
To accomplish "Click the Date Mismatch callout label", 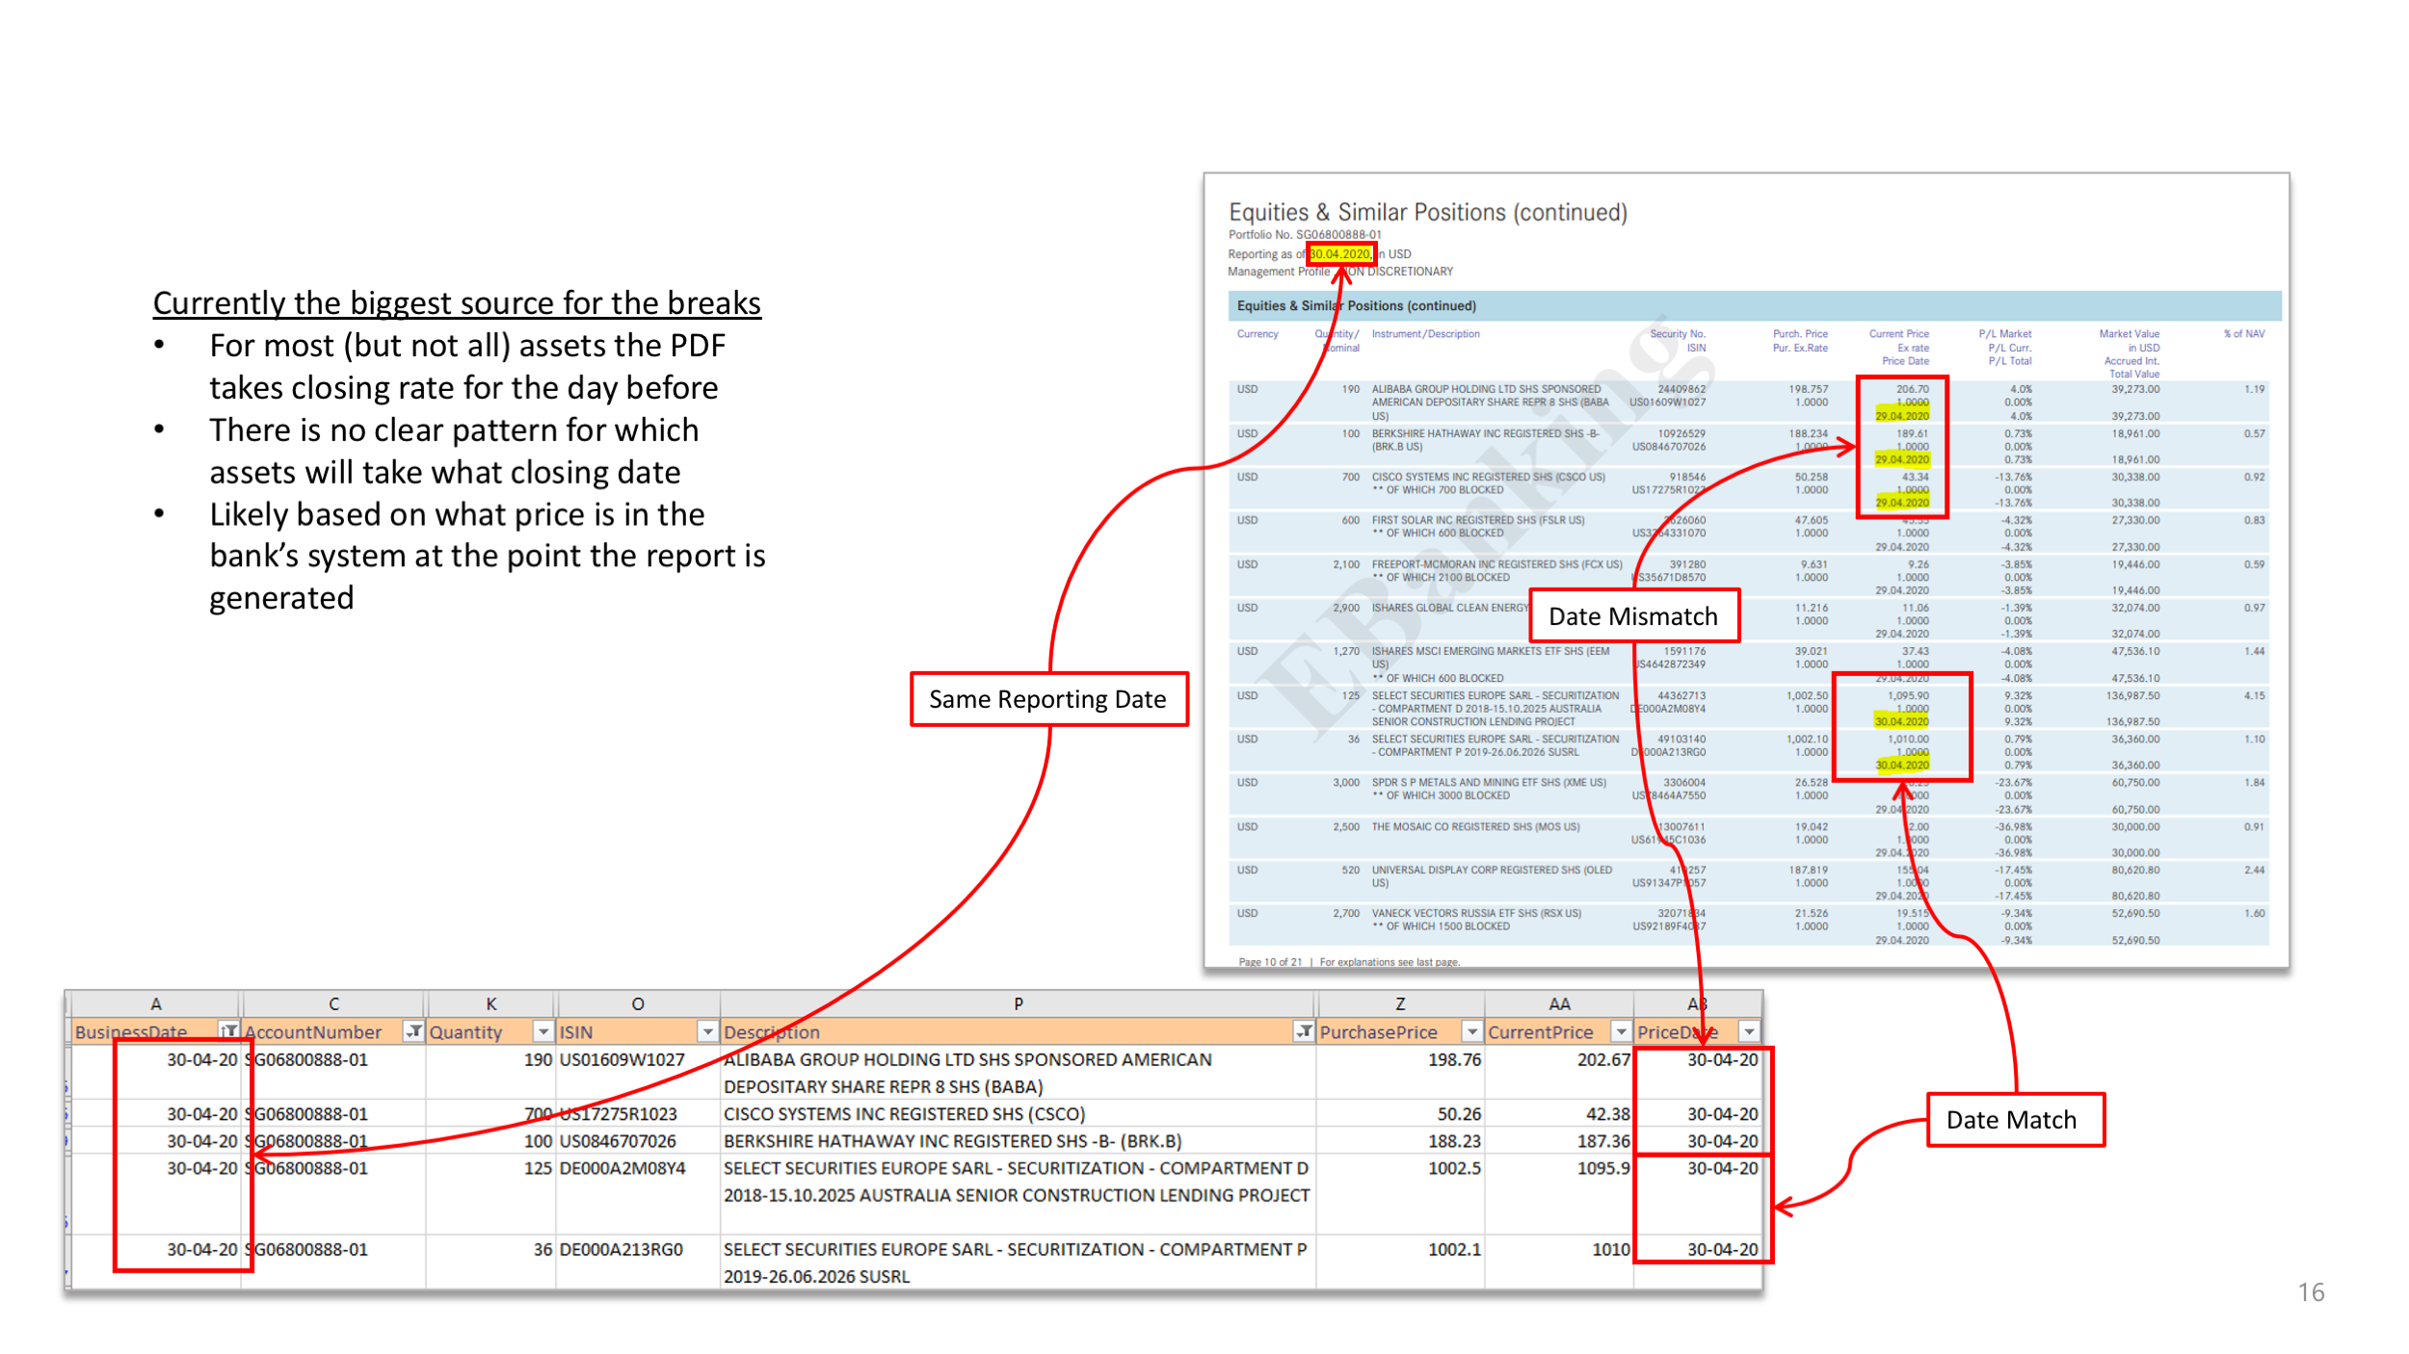I will (x=1633, y=616).
